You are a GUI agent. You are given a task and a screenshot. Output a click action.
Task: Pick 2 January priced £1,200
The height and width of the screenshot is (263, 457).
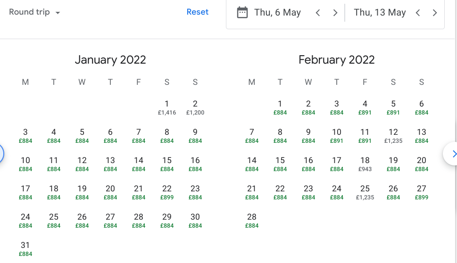195,107
